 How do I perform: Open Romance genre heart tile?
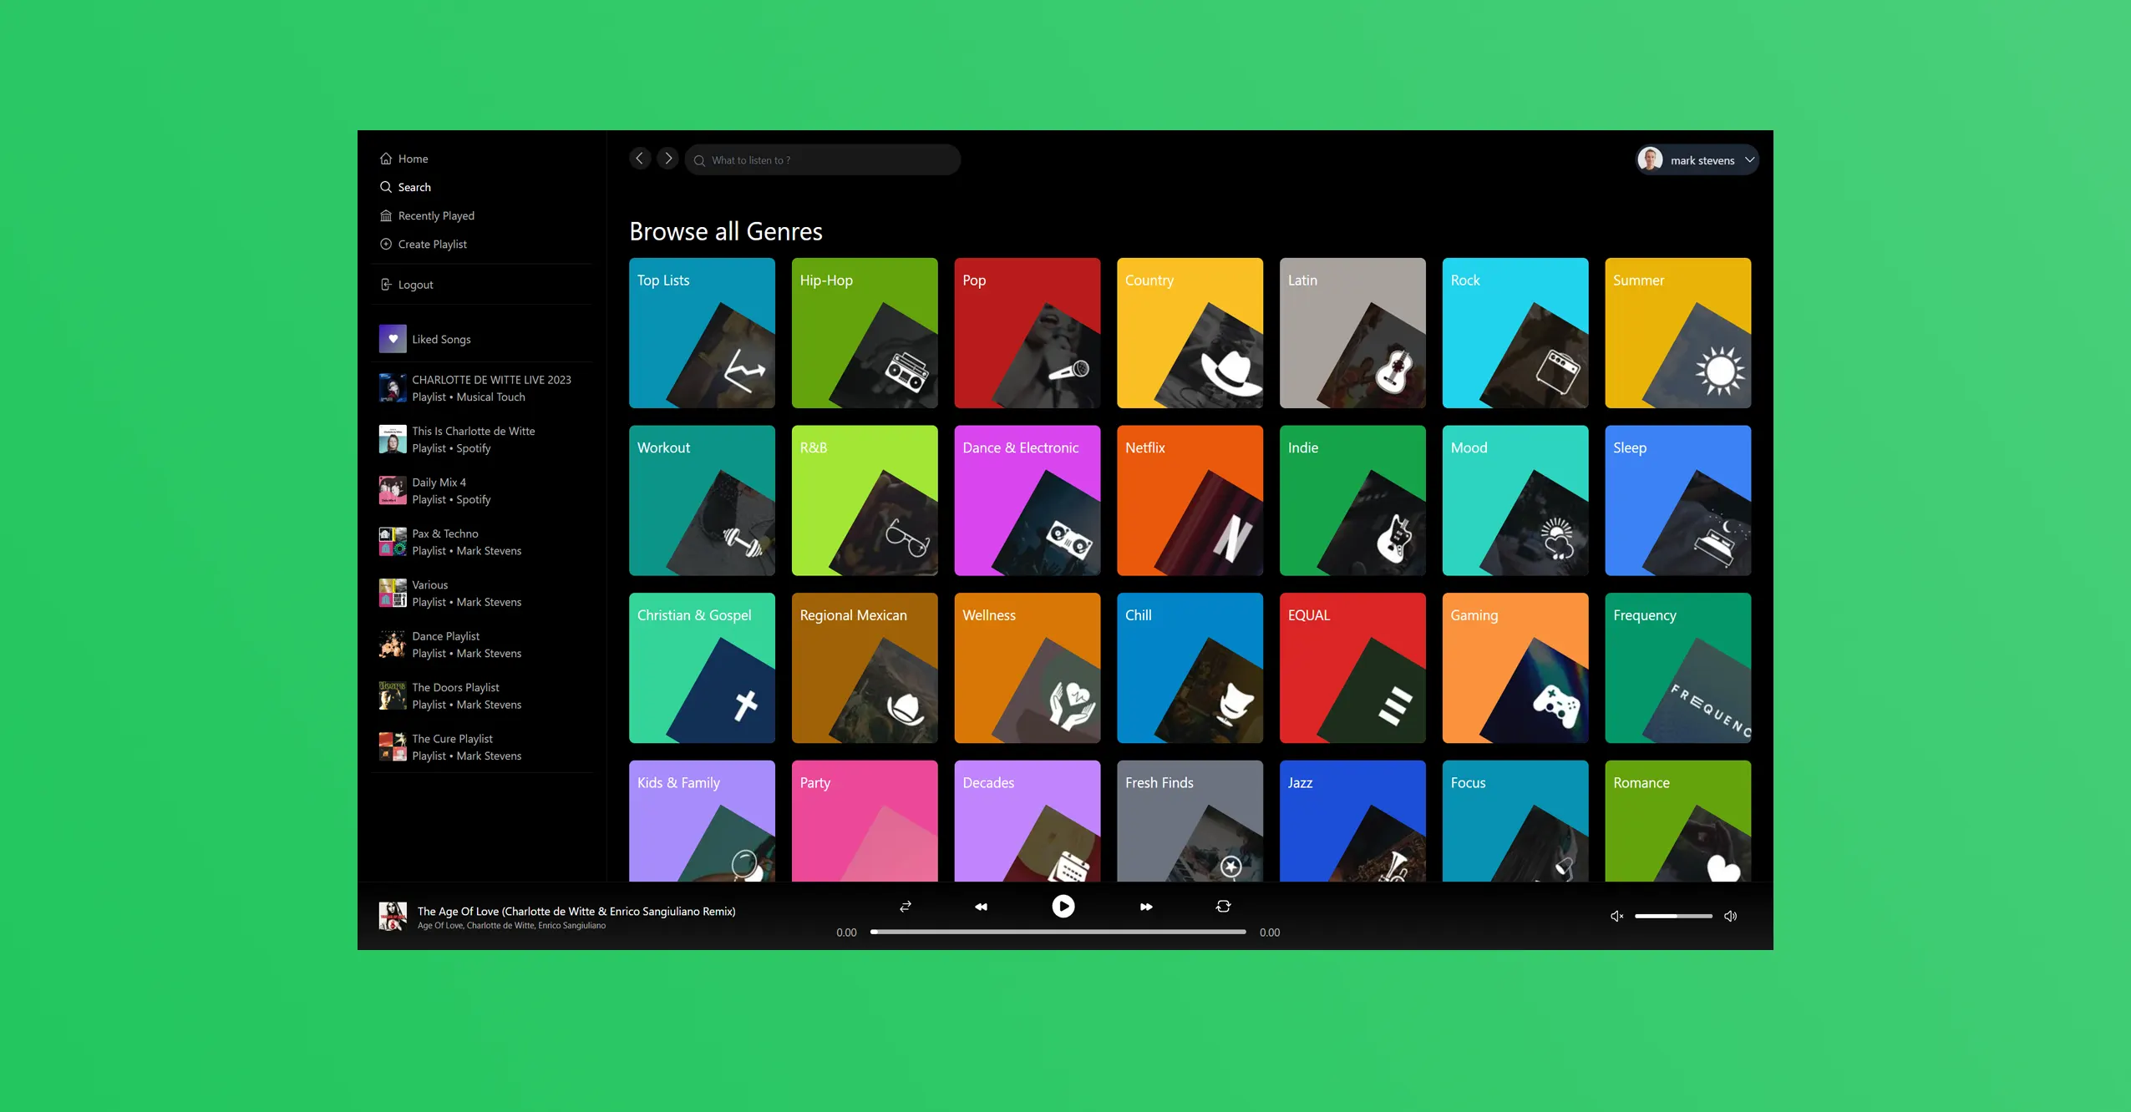coord(1678,821)
